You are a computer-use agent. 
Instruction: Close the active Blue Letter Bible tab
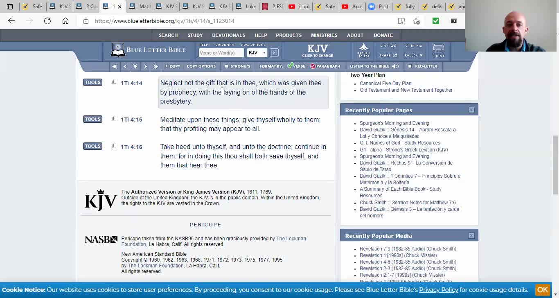pos(119,6)
